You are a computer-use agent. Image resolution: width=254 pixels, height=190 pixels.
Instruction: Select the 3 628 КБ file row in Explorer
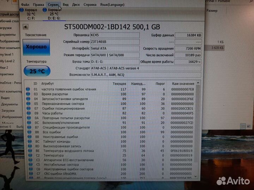pos(214,48)
